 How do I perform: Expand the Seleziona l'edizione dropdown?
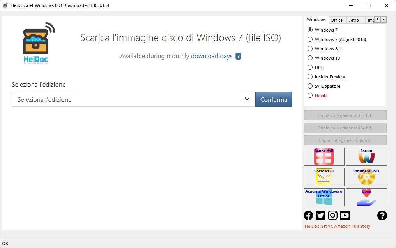click(134, 99)
